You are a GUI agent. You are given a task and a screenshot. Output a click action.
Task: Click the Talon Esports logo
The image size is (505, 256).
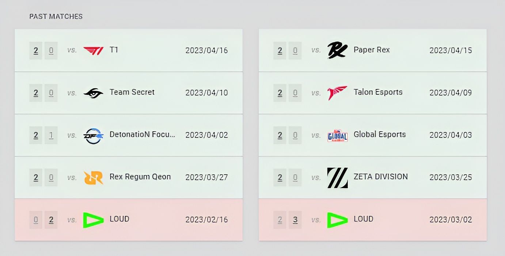pyautogui.click(x=337, y=92)
